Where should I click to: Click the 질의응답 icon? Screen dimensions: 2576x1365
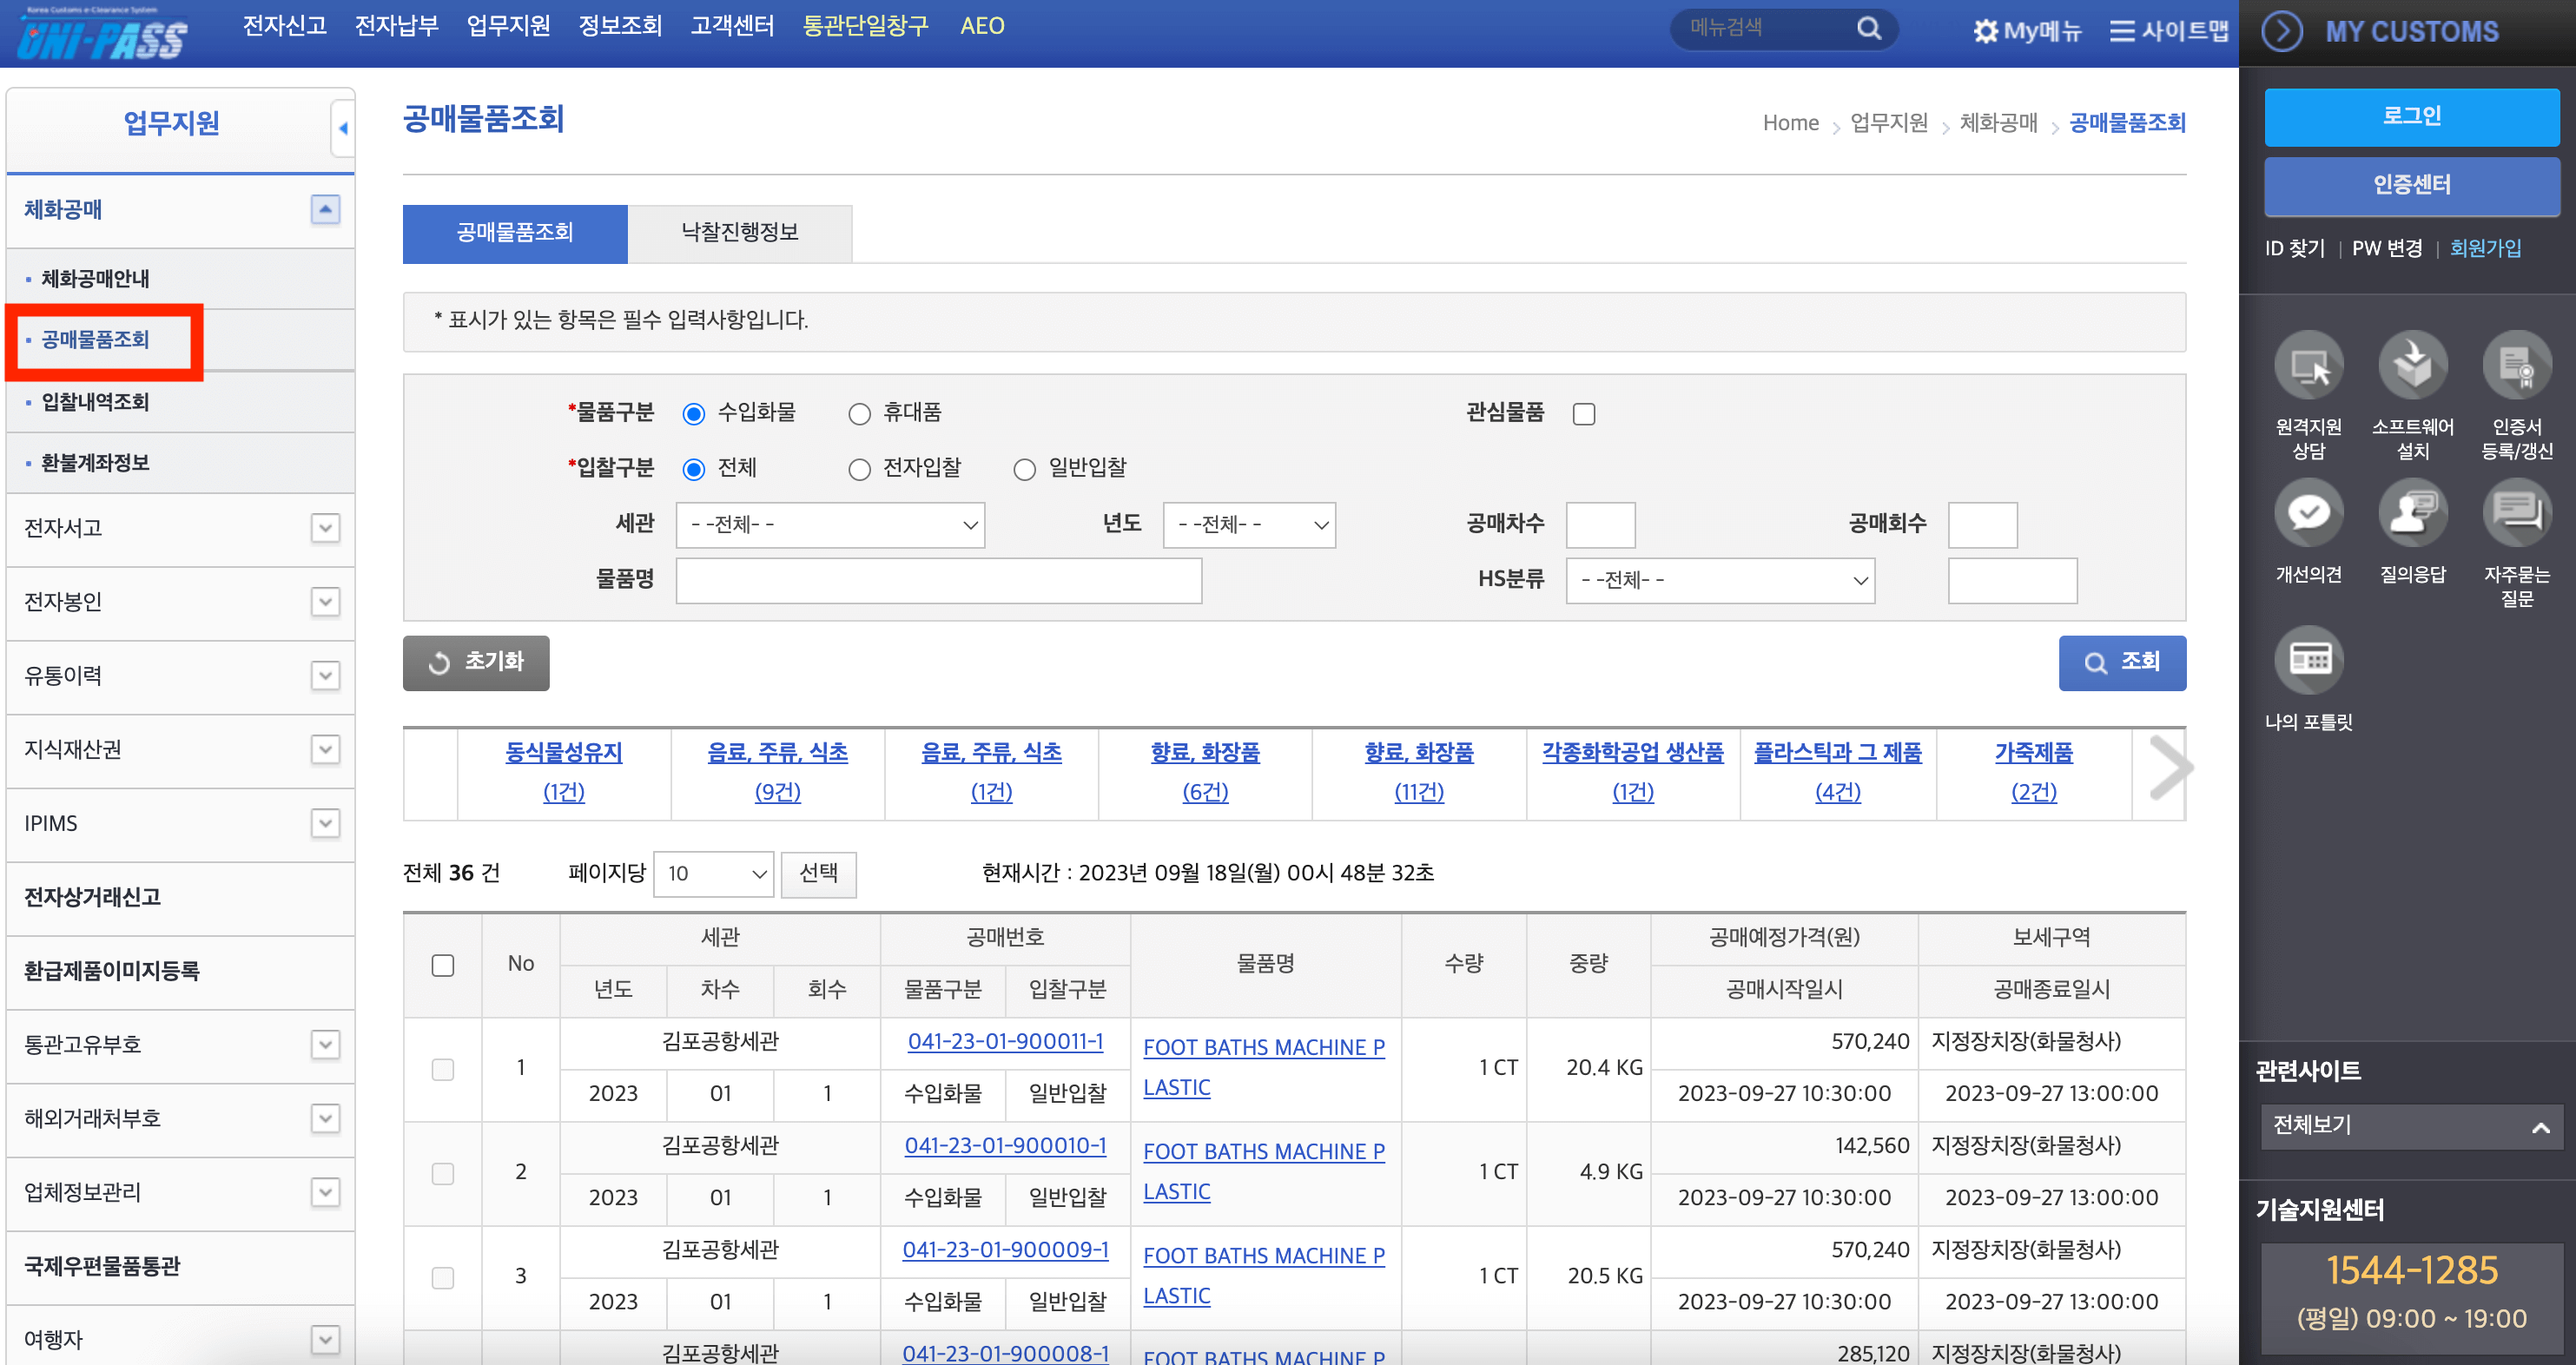[x=2412, y=513]
